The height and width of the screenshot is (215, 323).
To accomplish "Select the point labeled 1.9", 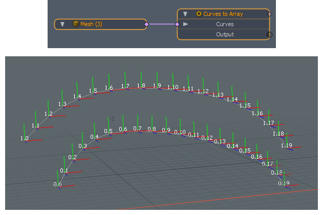I will (x=157, y=85).
